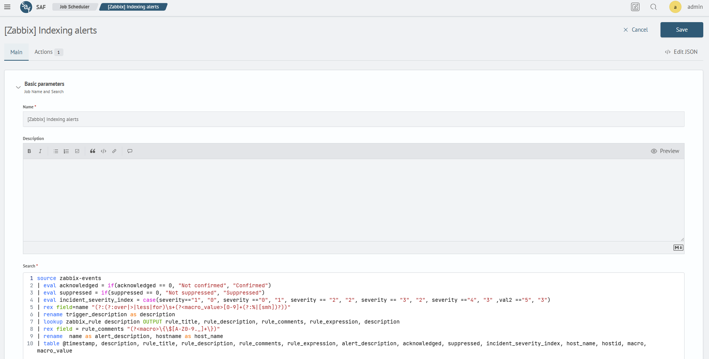Switch to the Actions tab
The width and height of the screenshot is (709, 359).
43,52
